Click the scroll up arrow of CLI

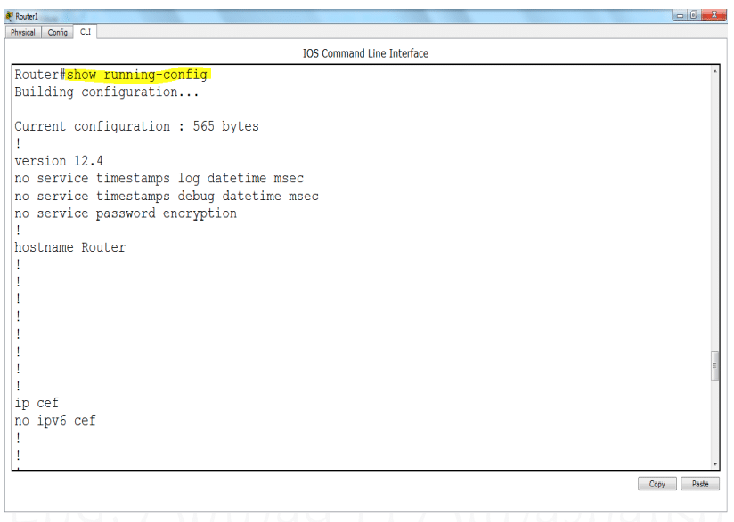tap(714, 71)
